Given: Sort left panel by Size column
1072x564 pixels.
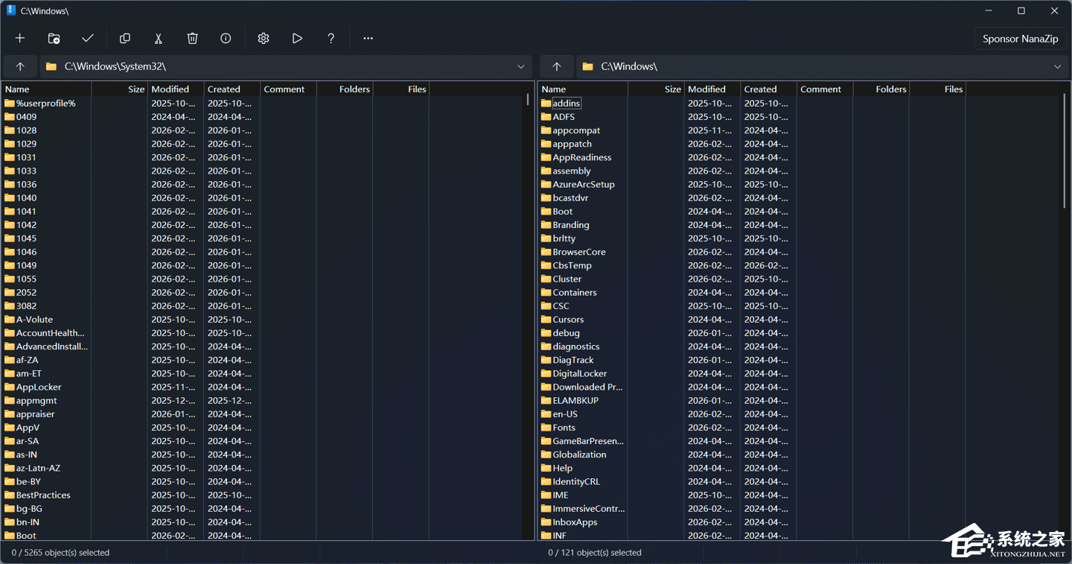Looking at the screenshot, I should [x=119, y=89].
